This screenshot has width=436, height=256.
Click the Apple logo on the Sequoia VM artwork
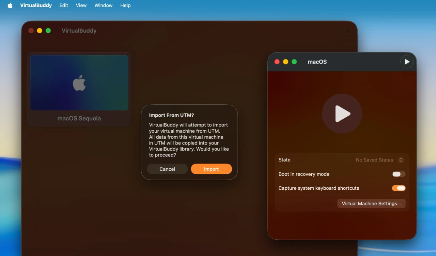[x=79, y=82]
